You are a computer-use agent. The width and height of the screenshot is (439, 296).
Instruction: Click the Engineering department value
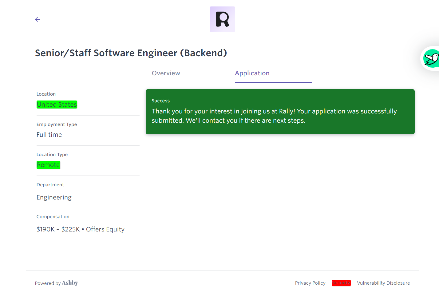[x=54, y=198]
